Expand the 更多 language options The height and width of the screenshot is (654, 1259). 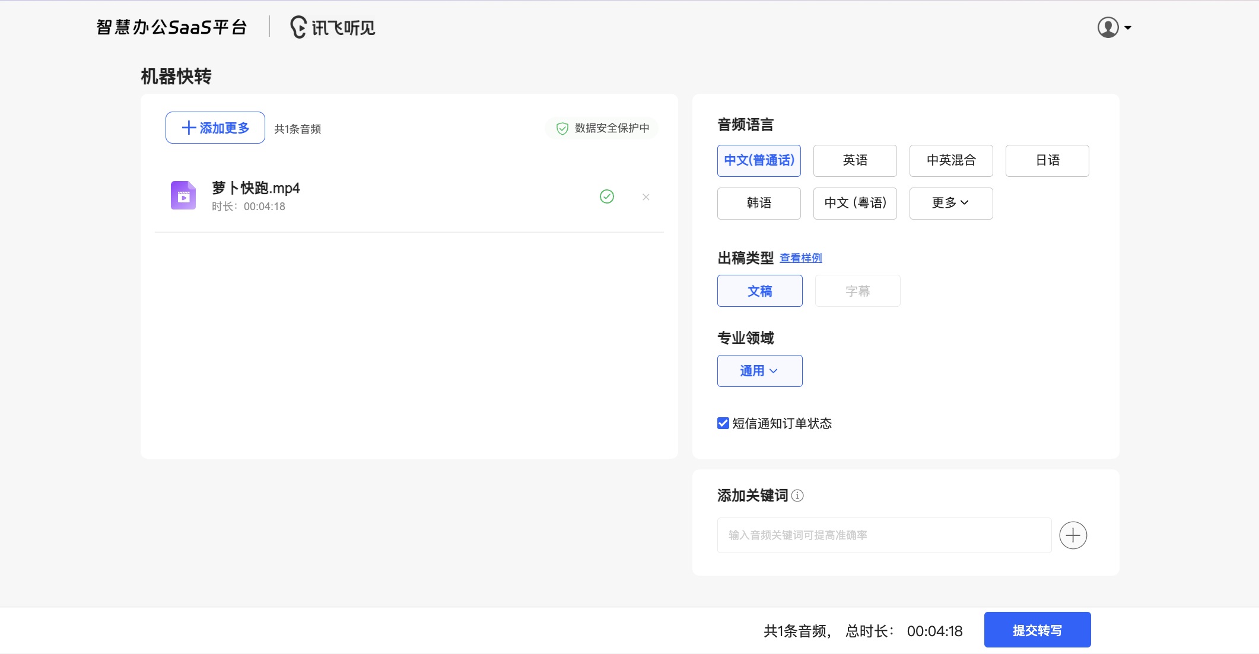(x=950, y=202)
